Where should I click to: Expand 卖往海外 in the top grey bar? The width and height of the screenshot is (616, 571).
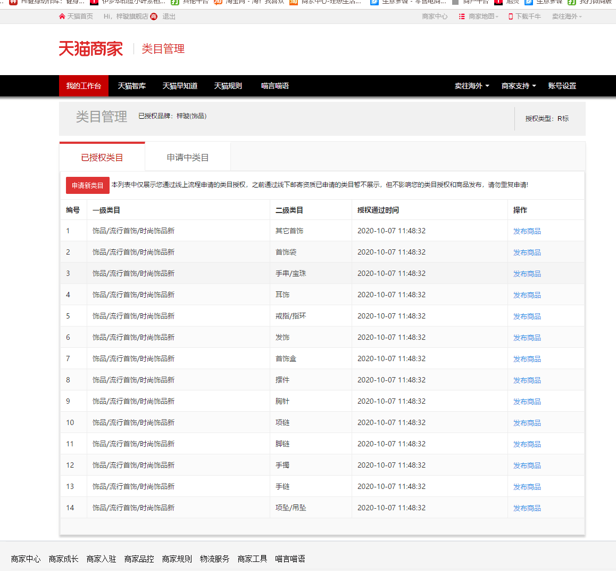(567, 17)
